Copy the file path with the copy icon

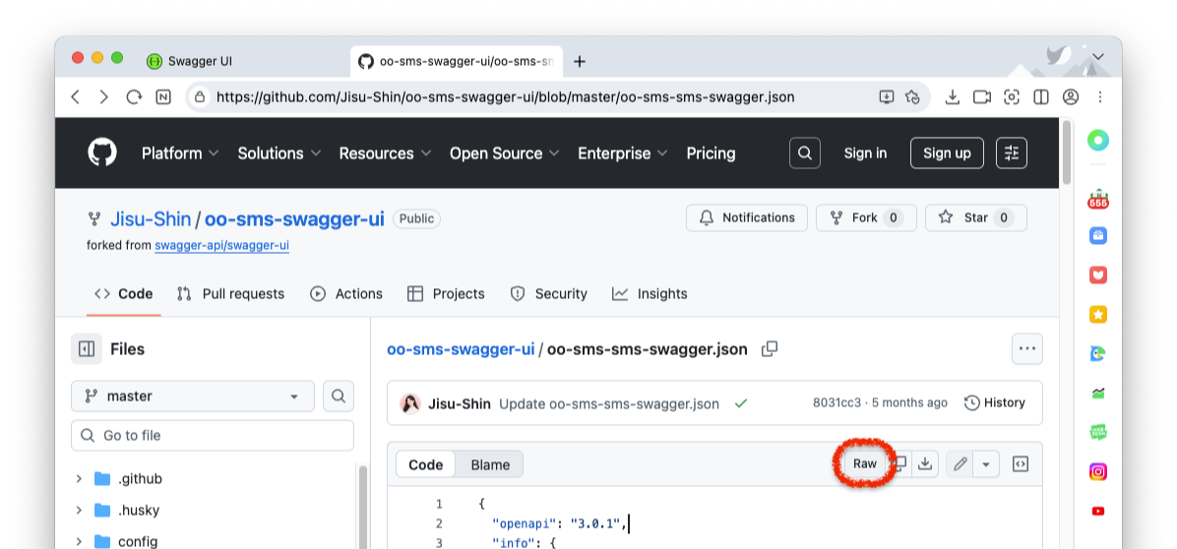(770, 348)
